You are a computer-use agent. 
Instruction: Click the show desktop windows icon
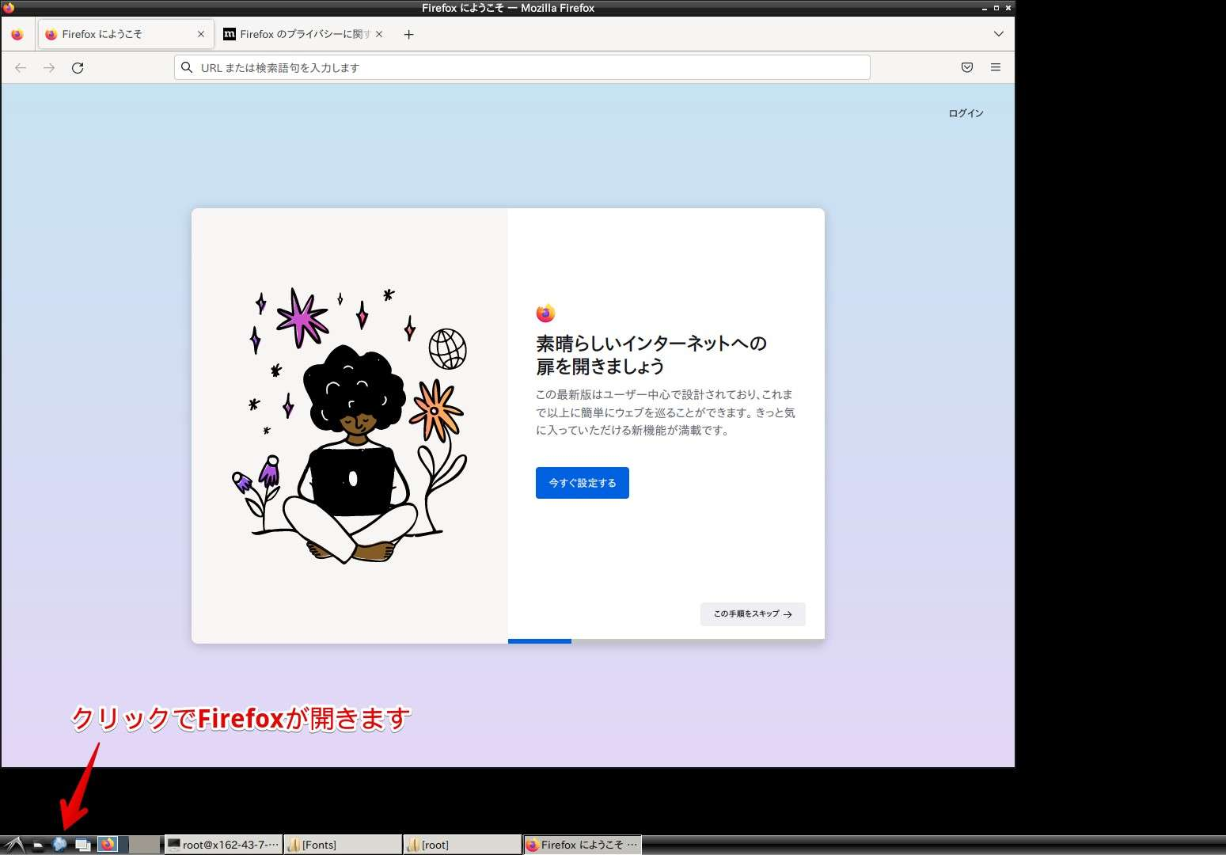click(82, 845)
